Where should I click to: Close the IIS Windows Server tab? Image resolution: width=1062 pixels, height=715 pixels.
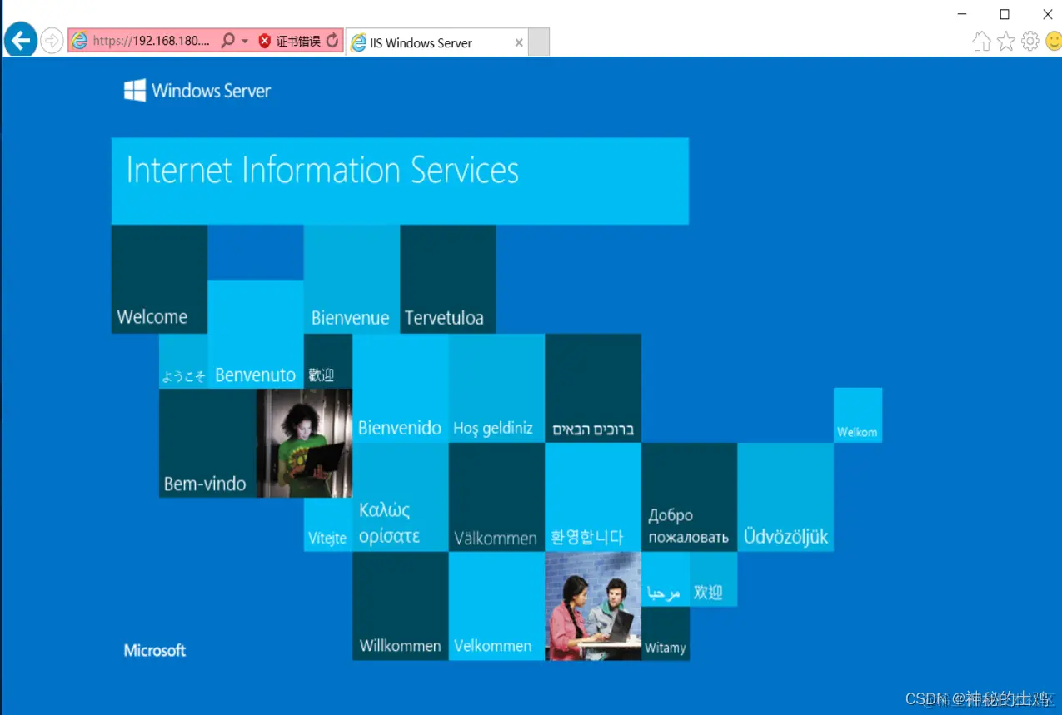pyautogui.click(x=519, y=42)
